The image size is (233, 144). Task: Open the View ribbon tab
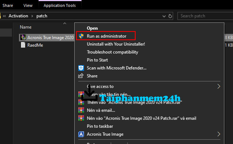[x=28, y=5]
